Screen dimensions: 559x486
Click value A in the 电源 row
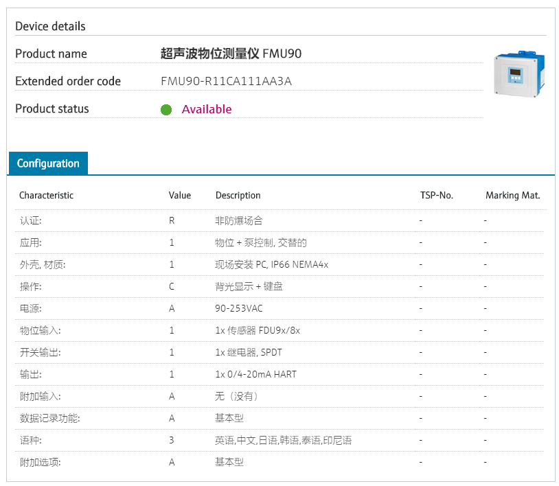[172, 309]
